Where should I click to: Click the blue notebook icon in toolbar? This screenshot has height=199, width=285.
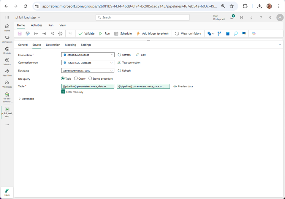click(228, 34)
